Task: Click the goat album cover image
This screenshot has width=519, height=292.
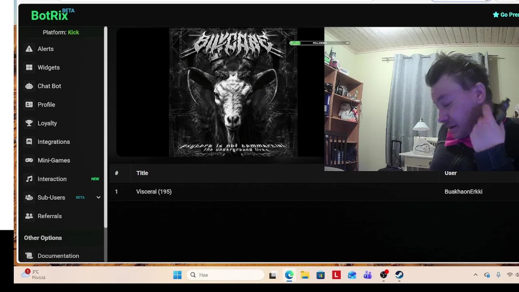Action: coord(233,92)
